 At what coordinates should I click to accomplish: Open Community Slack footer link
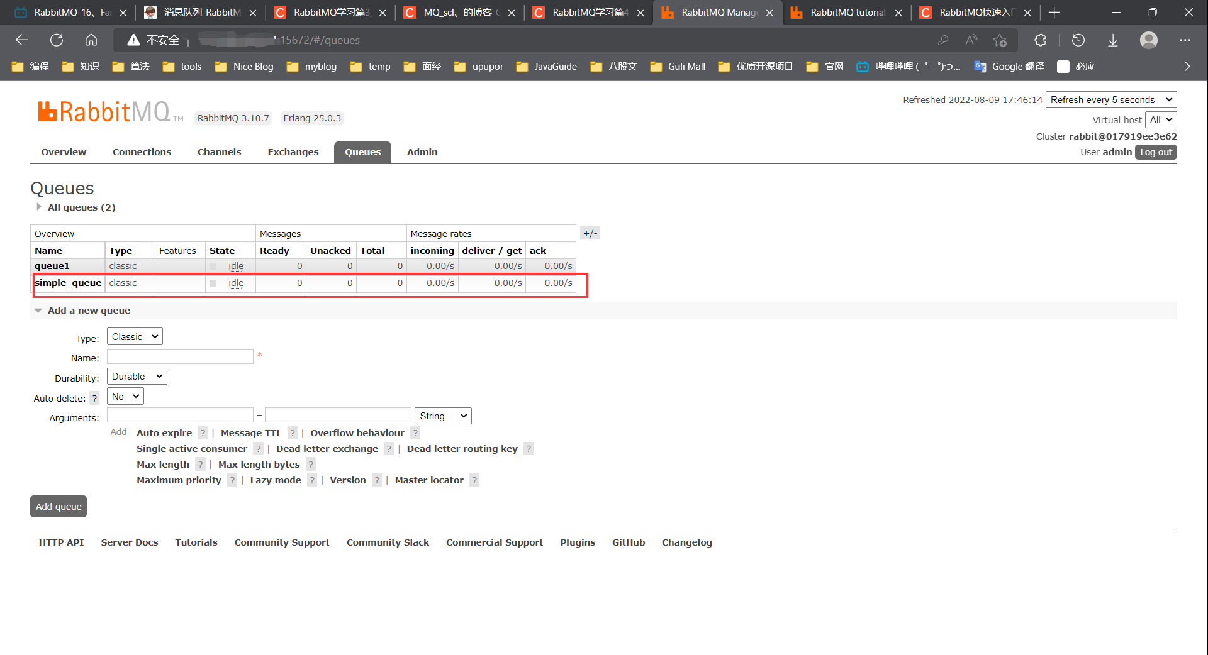coord(388,542)
